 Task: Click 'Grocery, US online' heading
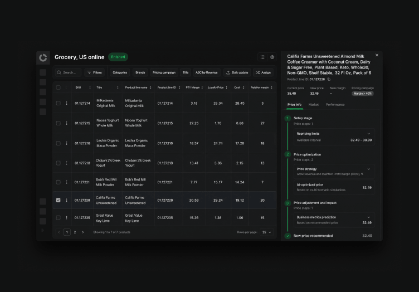pos(79,57)
